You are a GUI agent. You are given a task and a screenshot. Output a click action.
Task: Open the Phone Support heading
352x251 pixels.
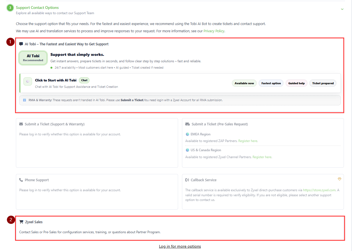pos(37,180)
